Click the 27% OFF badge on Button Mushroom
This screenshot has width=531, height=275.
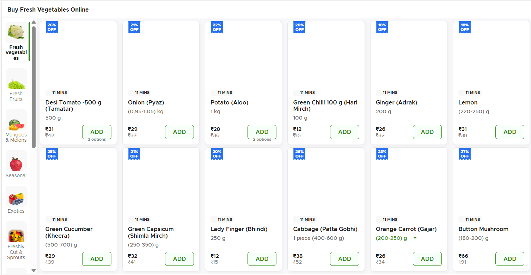[x=464, y=154]
